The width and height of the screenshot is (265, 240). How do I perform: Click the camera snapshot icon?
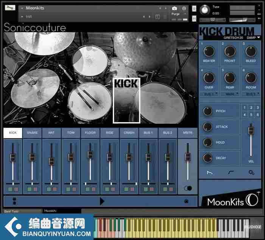click(174, 8)
